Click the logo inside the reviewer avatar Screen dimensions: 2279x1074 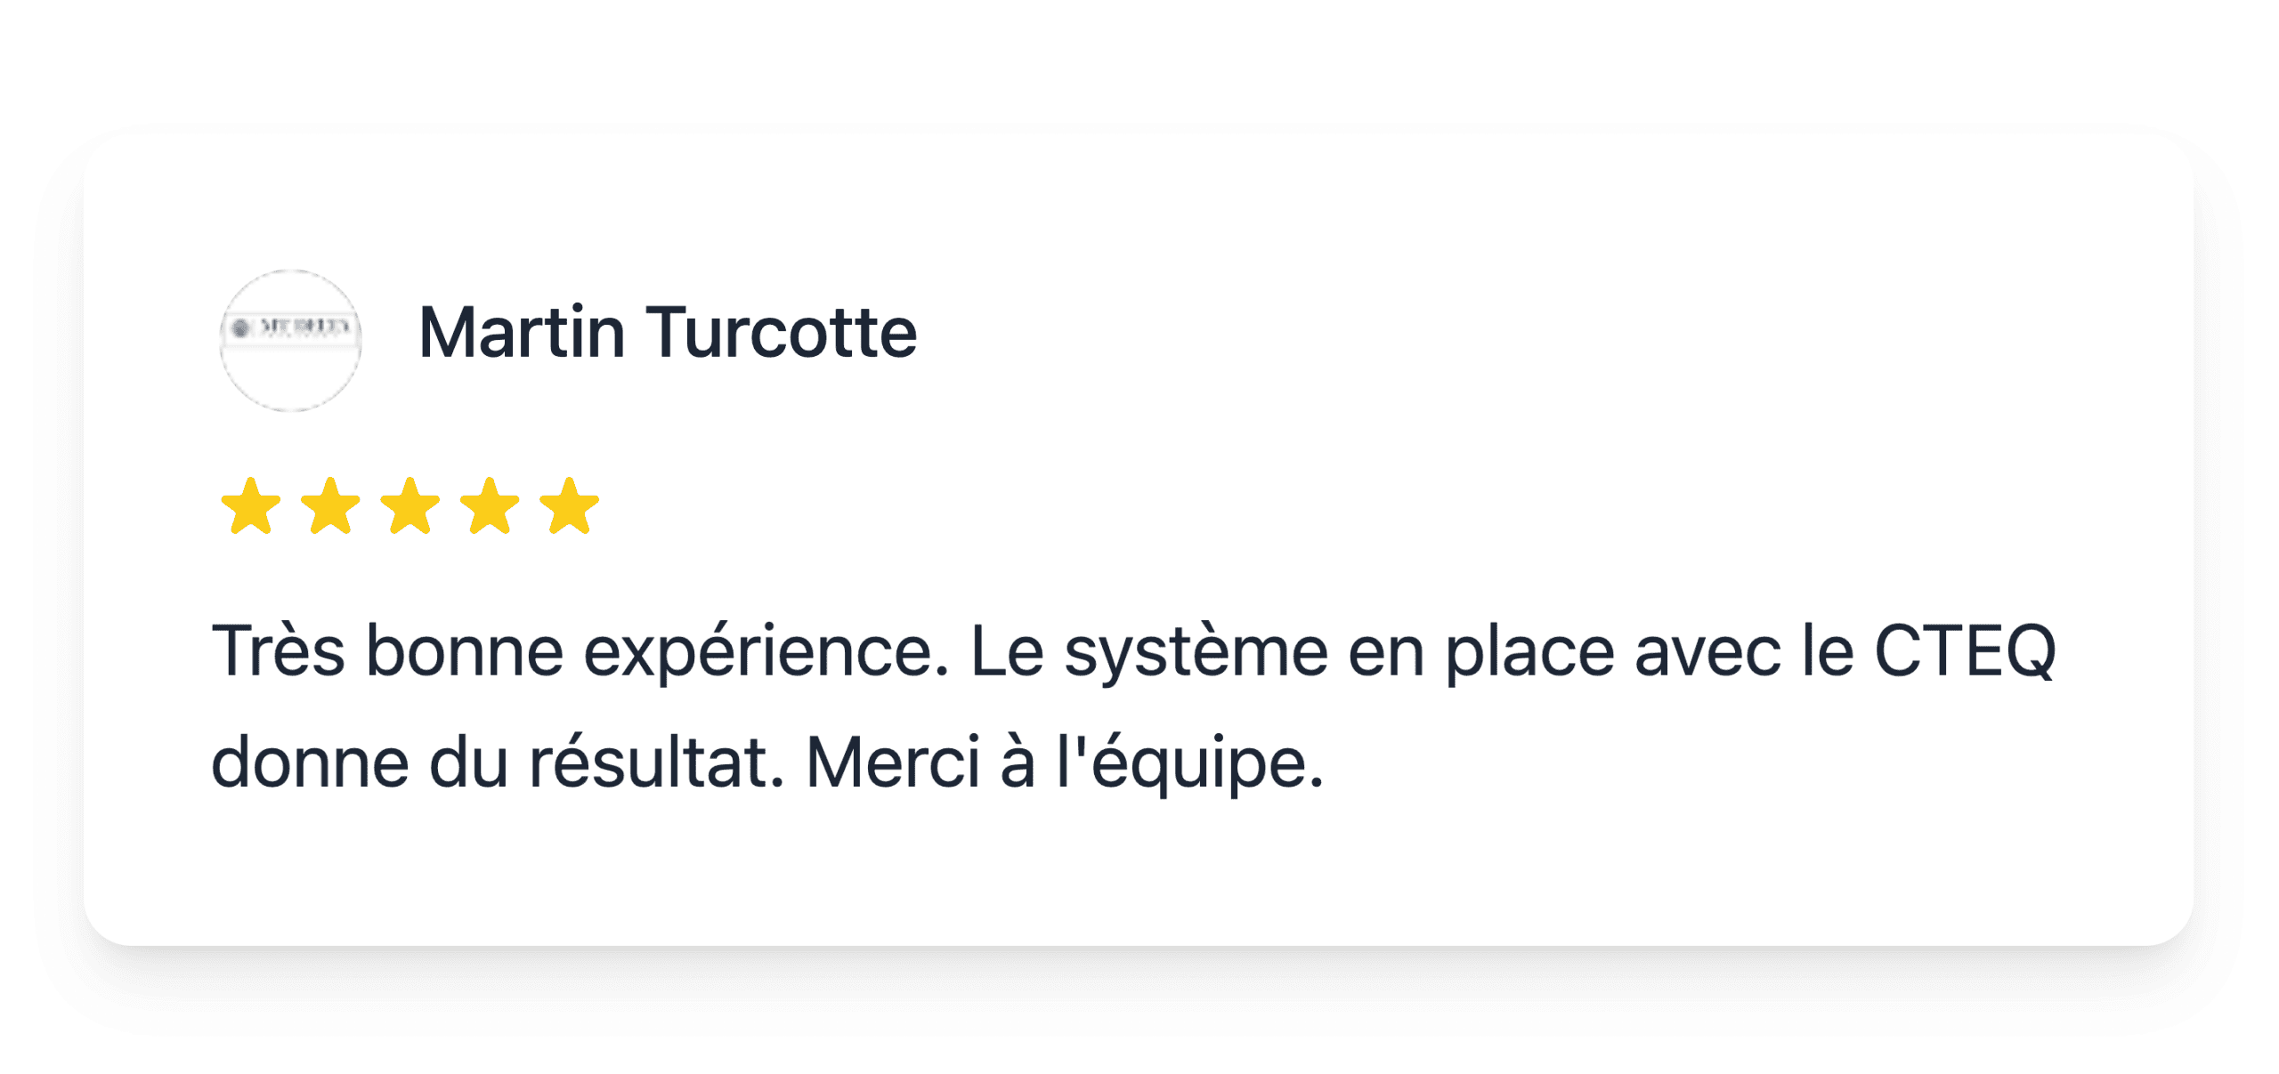(x=290, y=327)
